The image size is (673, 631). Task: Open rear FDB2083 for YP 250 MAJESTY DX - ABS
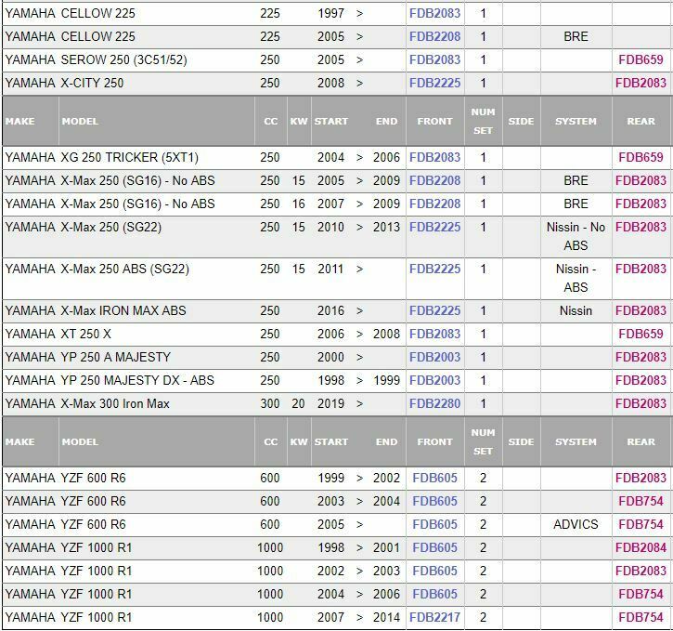pyautogui.click(x=641, y=380)
